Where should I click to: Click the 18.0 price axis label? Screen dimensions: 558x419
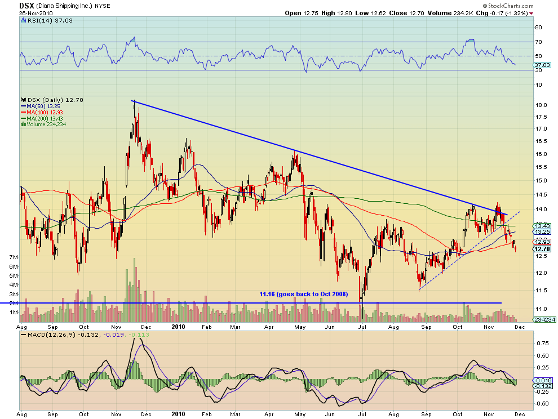[541, 105]
